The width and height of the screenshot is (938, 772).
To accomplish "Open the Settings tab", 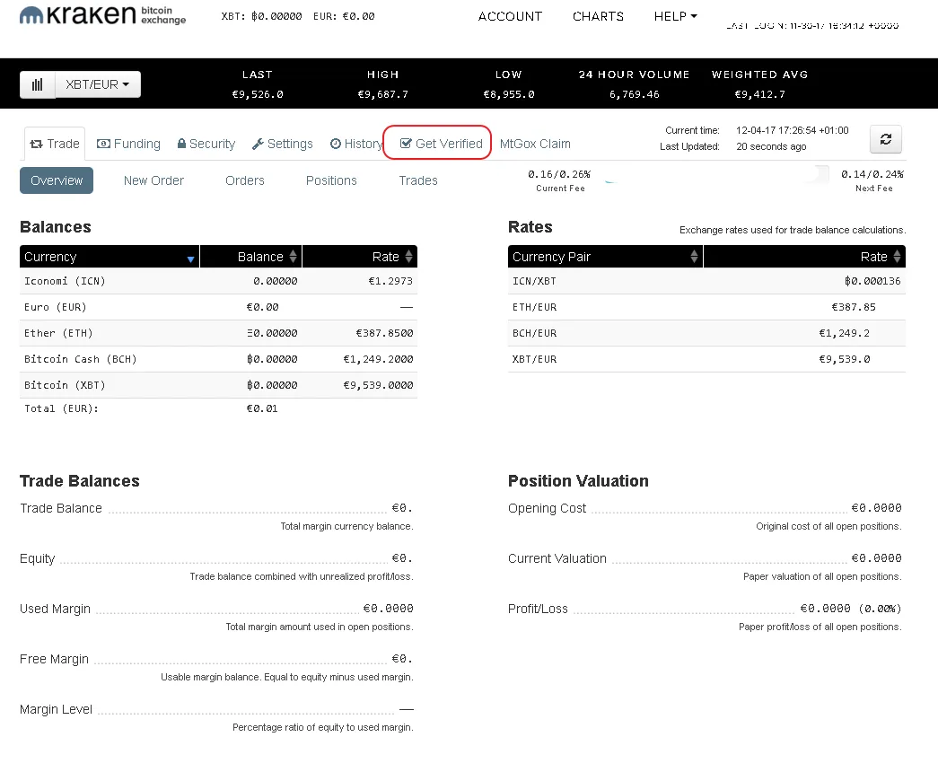I will click(283, 144).
